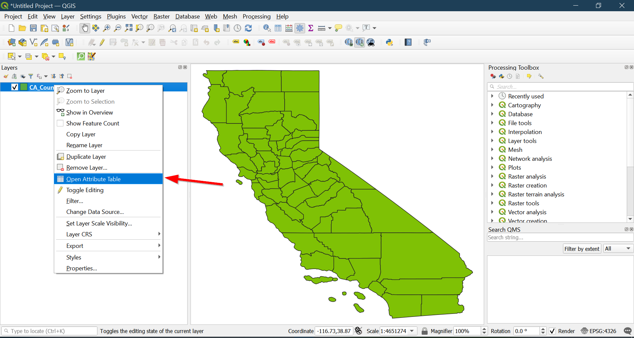
Task: Toggle the Render checkbox in status bar
Action: 552,331
